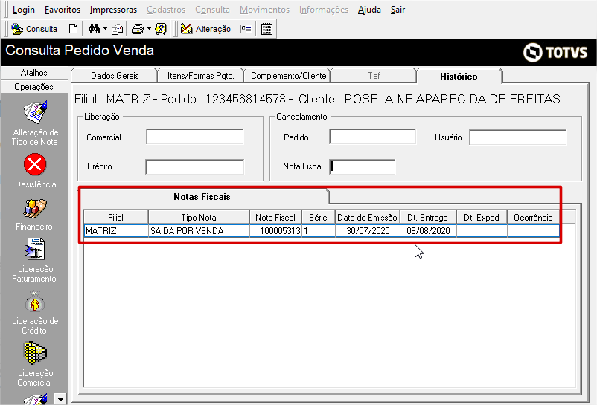Click the Sair menu item
The image size is (597, 405).
pyautogui.click(x=398, y=10)
